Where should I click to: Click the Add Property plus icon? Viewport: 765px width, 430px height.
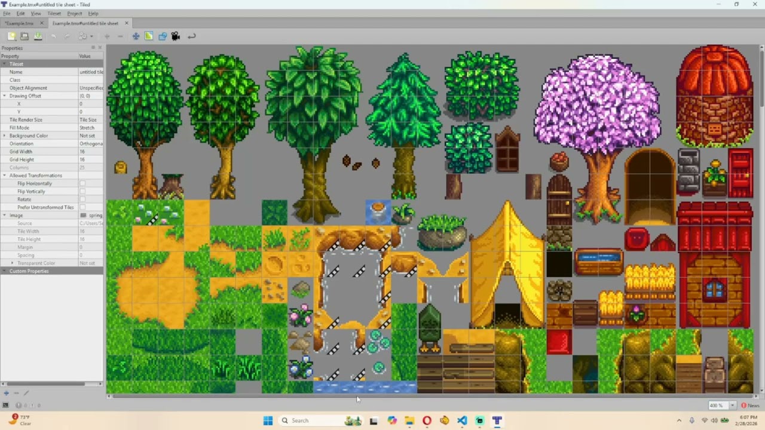pyautogui.click(x=7, y=393)
